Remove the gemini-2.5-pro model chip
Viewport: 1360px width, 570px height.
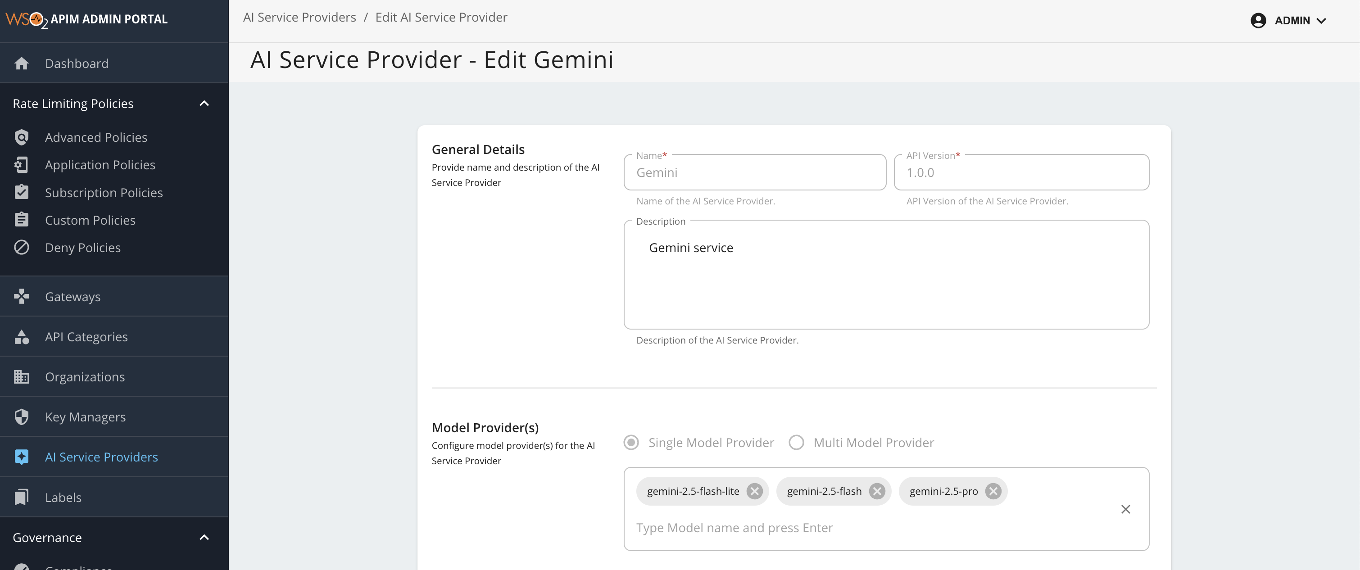coord(993,491)
